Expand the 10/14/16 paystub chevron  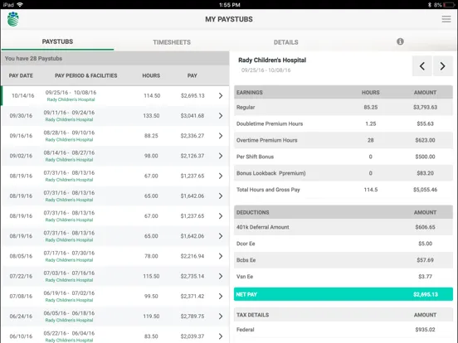pyautogui.click(x=221, y=95)
